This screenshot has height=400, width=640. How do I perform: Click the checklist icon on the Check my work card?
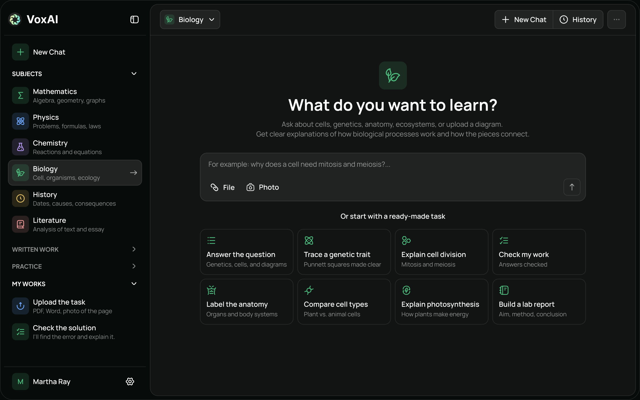tap(504, 240)
